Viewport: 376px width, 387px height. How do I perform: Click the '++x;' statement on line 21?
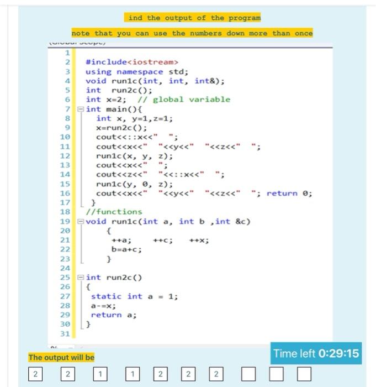pyautogui.click(x=199, y=240)
